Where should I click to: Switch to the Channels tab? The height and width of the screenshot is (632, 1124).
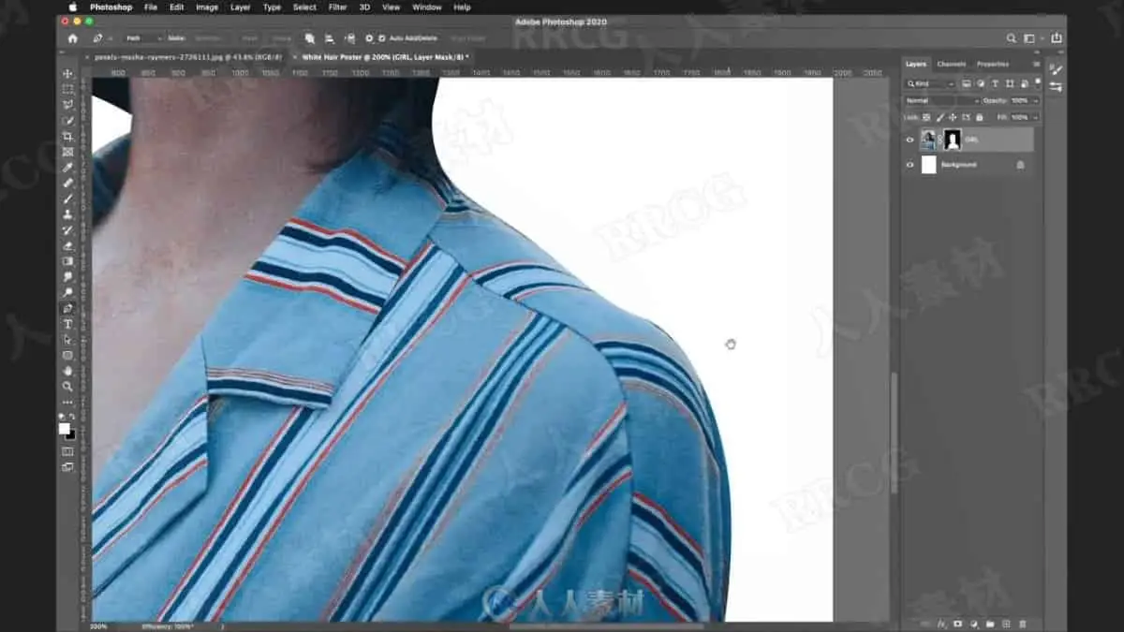pyautogui.click(x=951, y=65)
